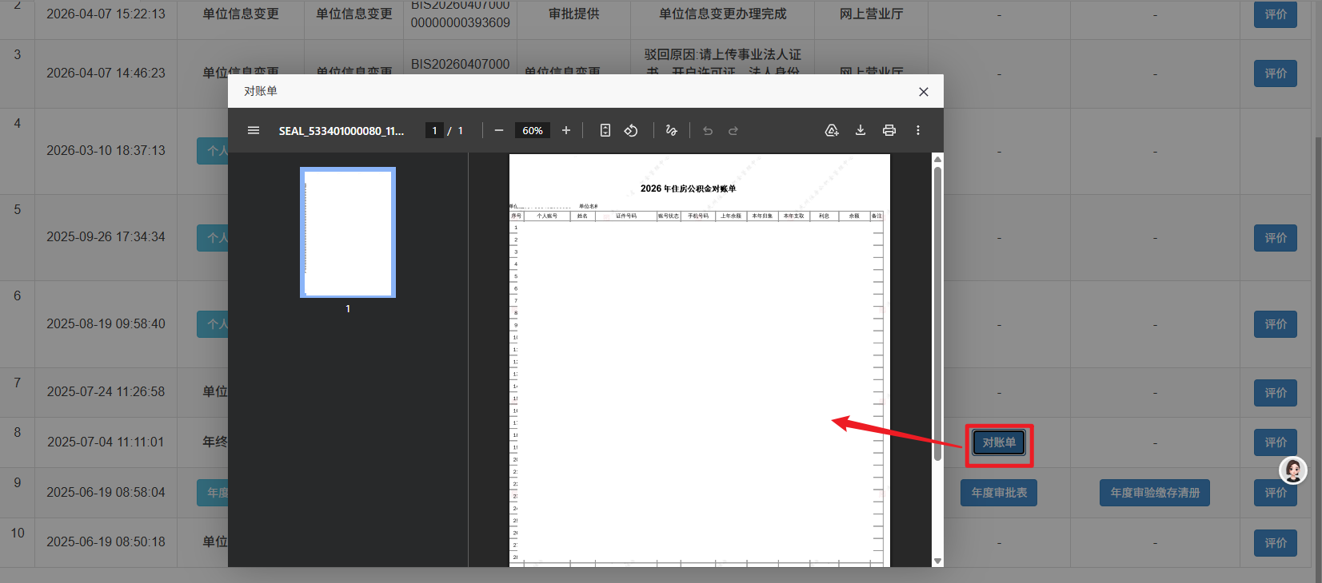Click the current page number field

coord(434,130)
